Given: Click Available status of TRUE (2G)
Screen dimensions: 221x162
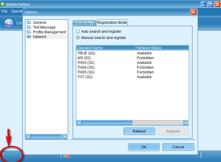Looking at the screenshot, I should pos(144,53).
